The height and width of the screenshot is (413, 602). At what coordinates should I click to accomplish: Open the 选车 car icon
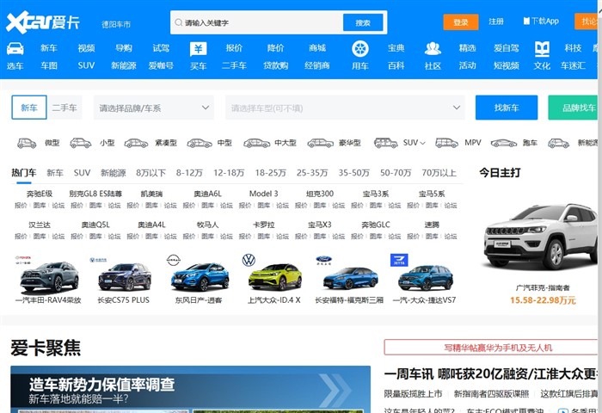(15, 49)
